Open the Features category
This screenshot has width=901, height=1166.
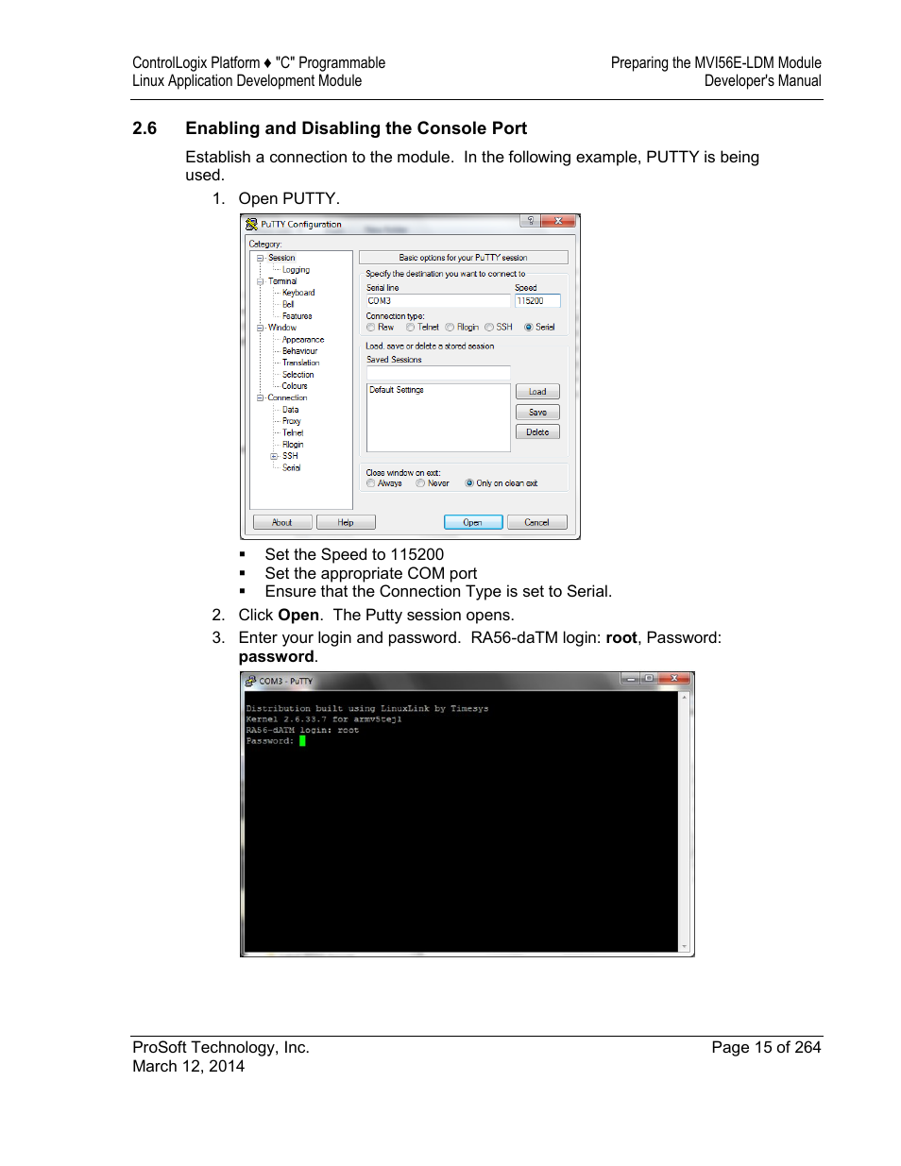(297, 316)
